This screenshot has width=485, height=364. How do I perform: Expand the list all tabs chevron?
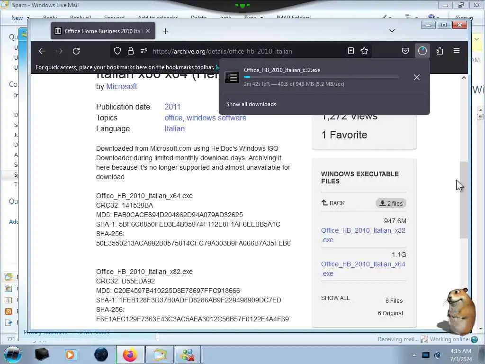tap(392, 31)
